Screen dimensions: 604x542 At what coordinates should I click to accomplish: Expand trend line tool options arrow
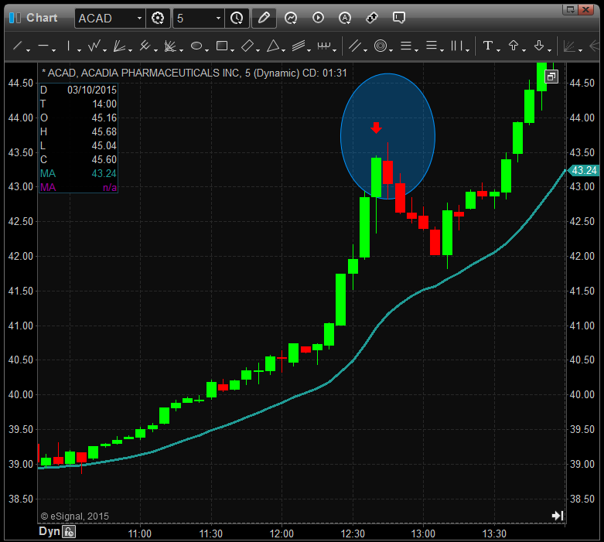(x=29, y=50)
